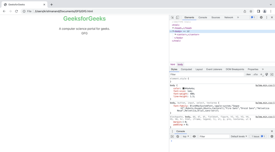Add a new style rule plus icon
275x152 pixels.
(261, 74)
